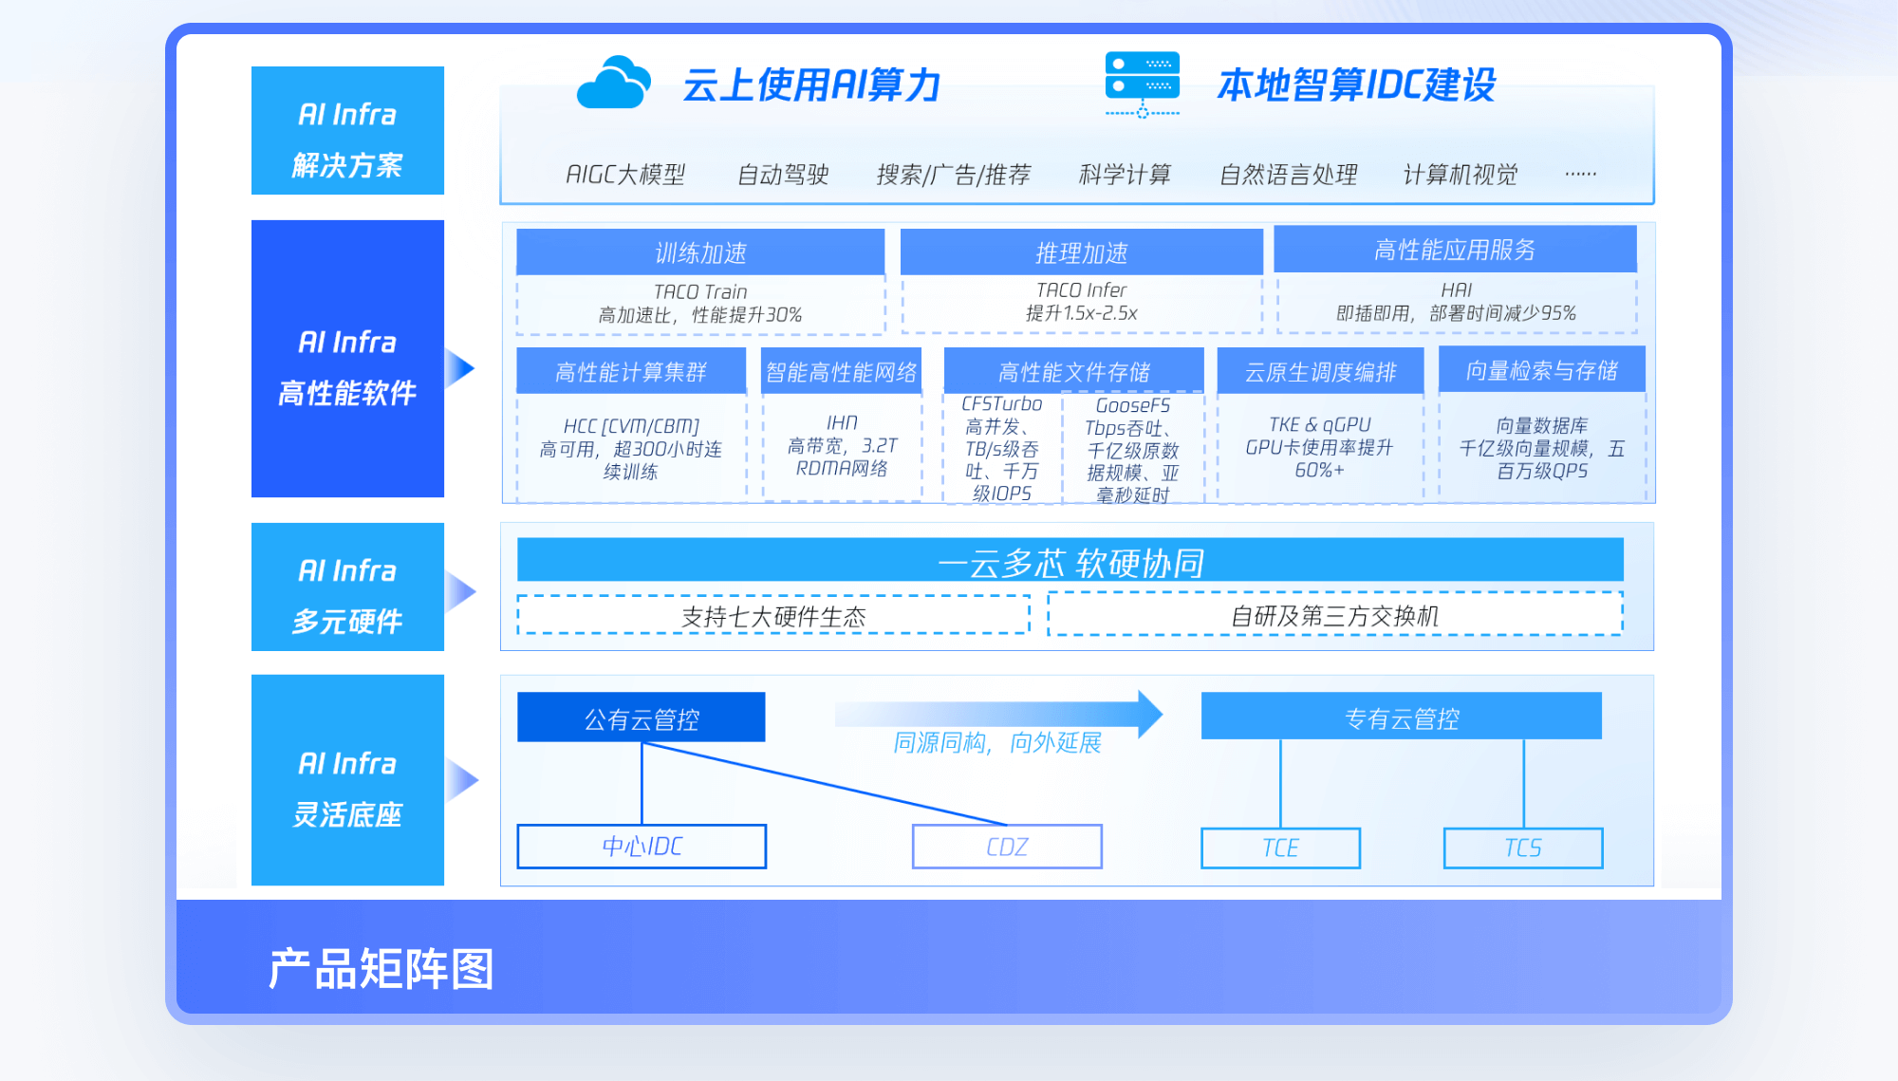Click 科学计算 scenario label

pos(1125,175)
